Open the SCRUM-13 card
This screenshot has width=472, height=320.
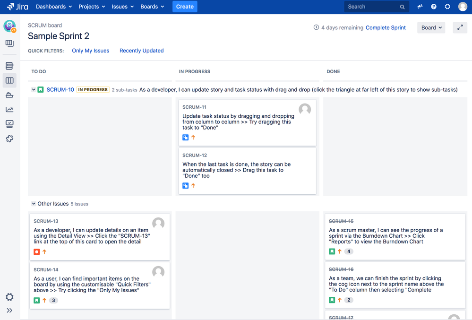[100, 237]
